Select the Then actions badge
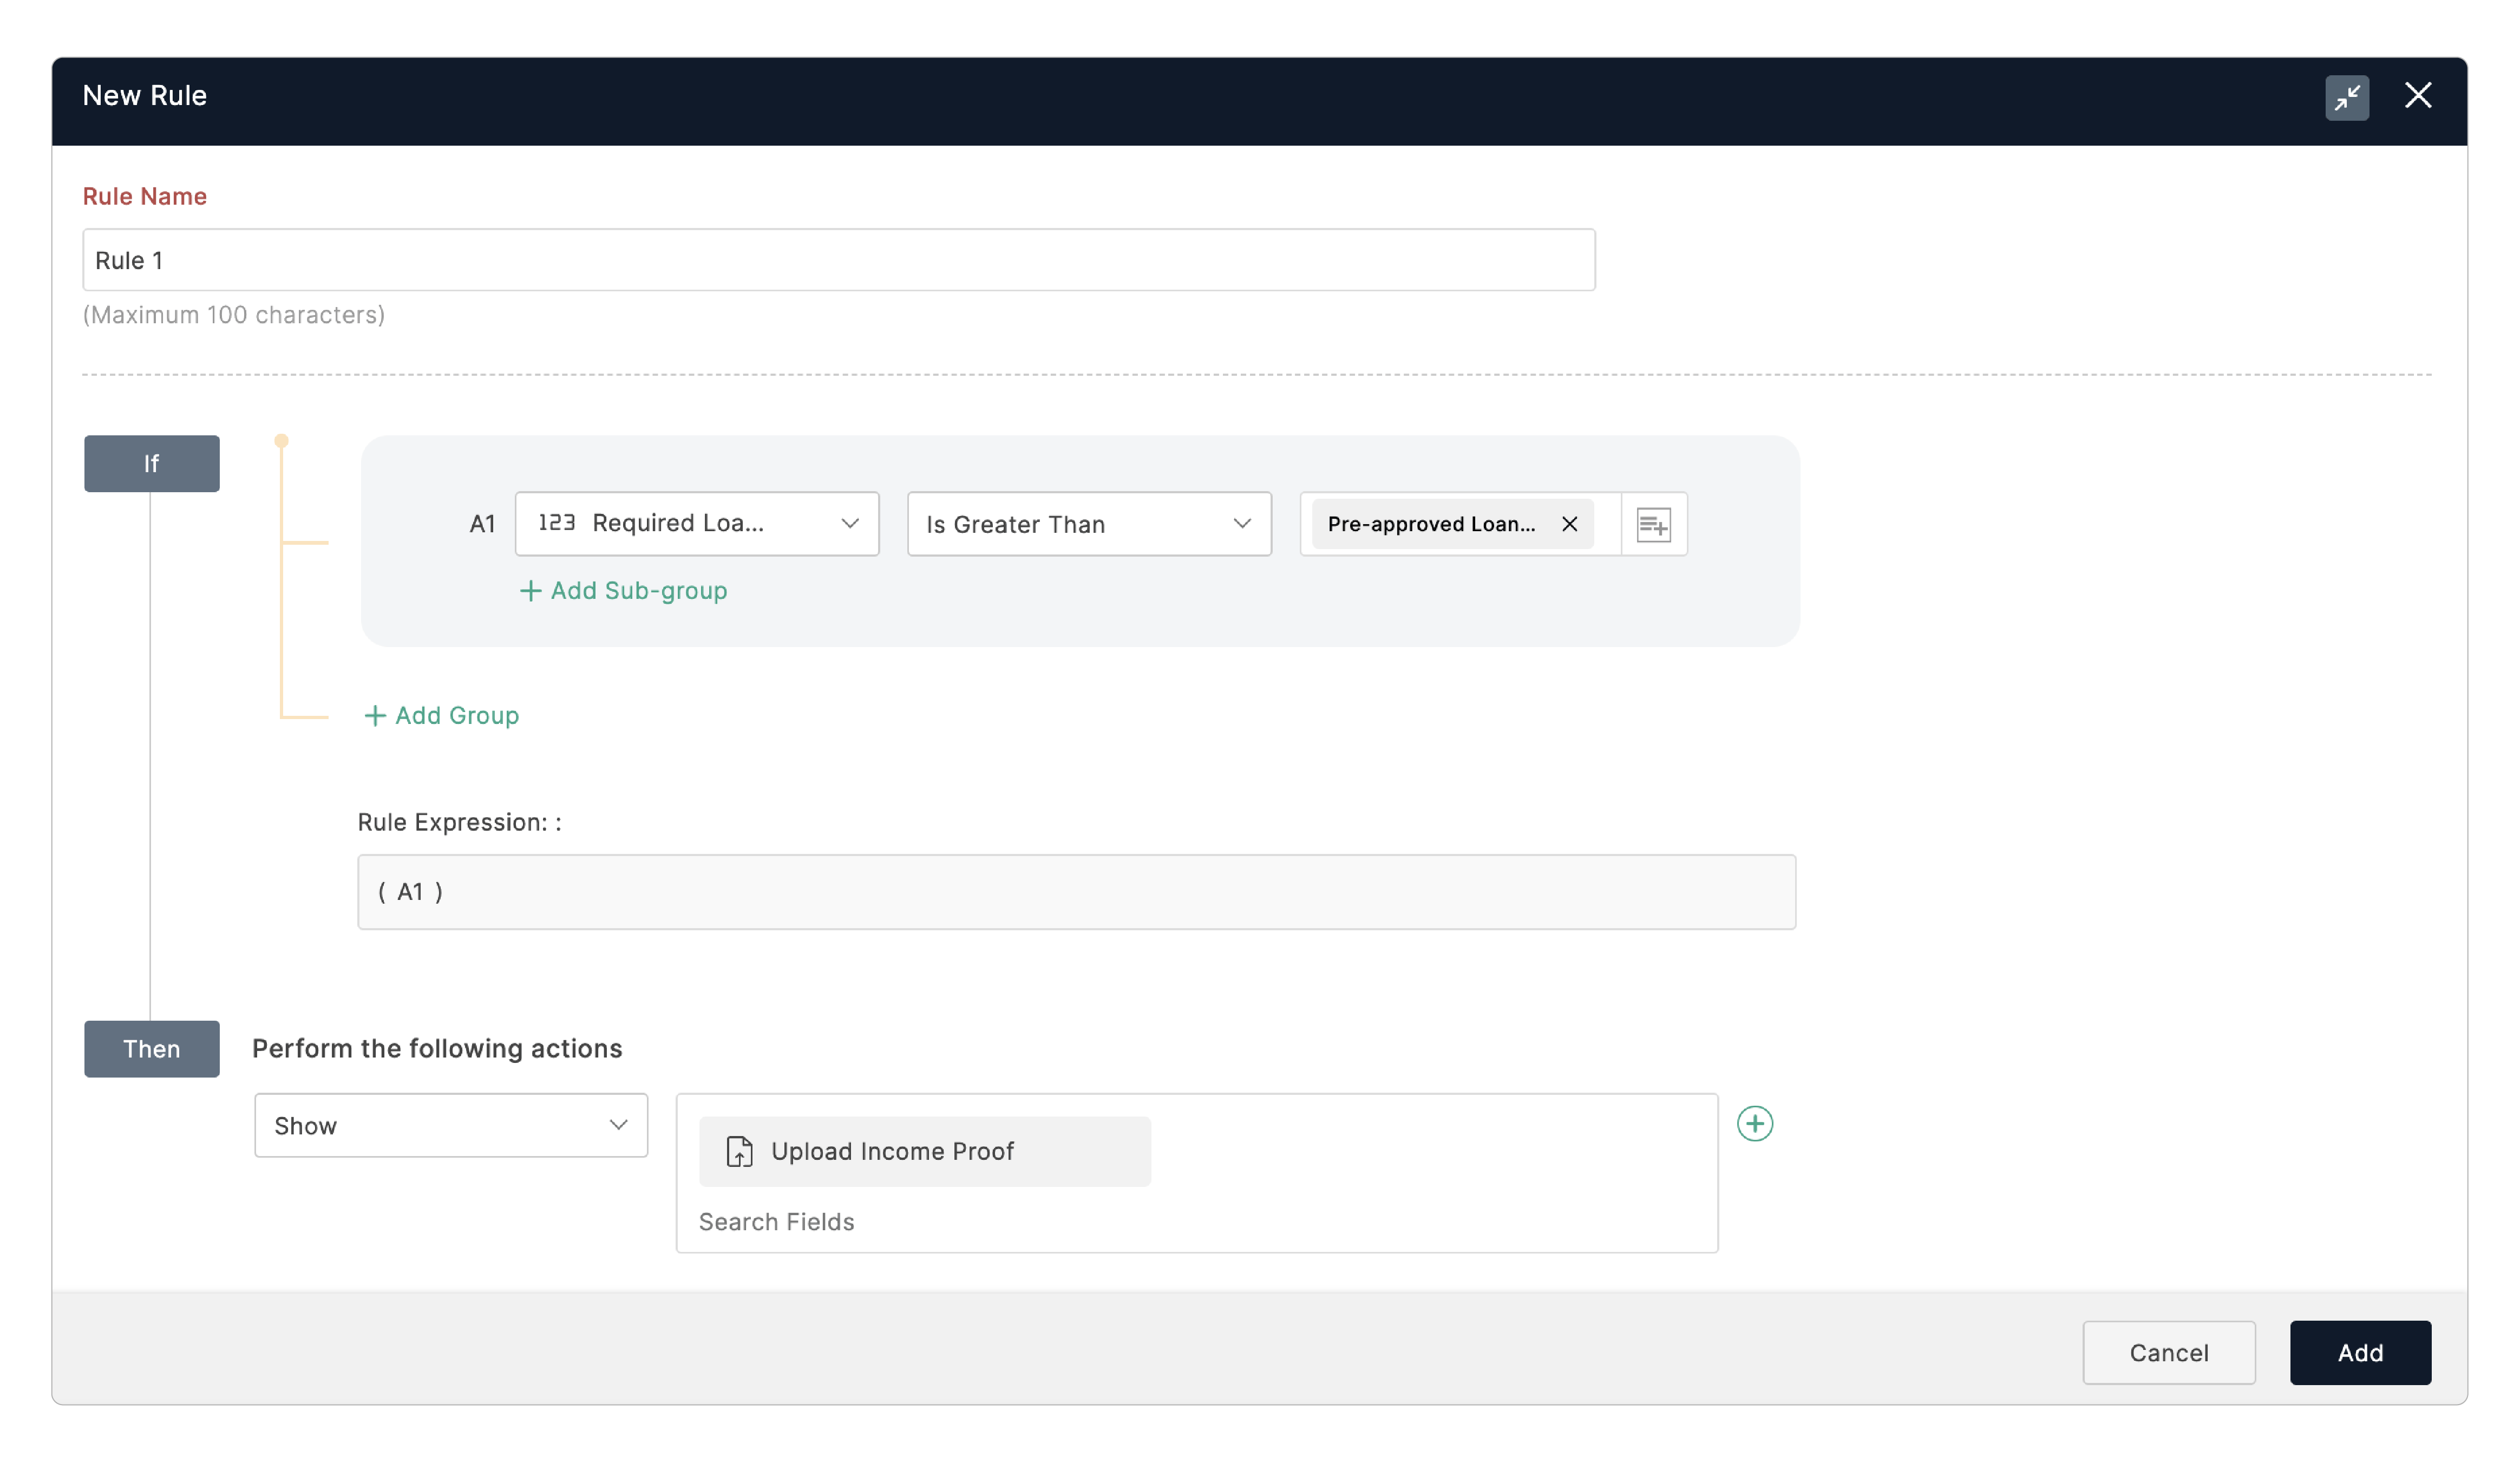Image resolution: width=2520 pixels, height=1462 pixels. point(151,1049)
